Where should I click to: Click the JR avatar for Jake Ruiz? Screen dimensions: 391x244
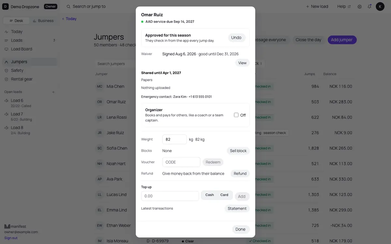tap(100, 133)
